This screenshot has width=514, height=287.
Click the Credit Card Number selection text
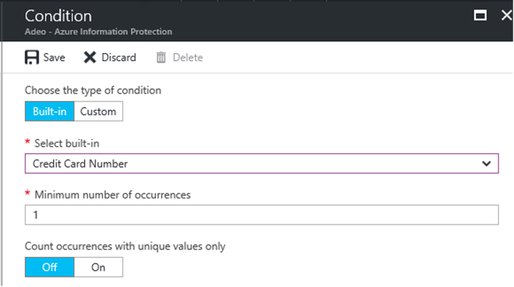[80, 164]
